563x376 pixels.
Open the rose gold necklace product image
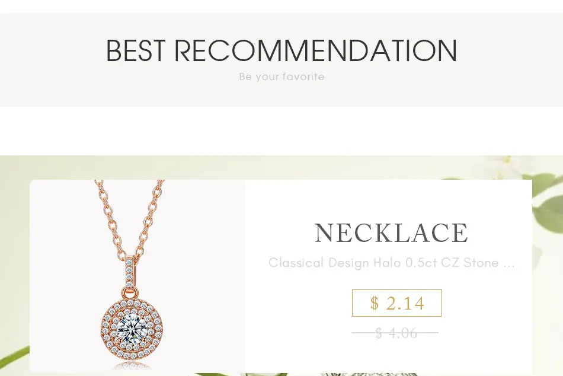click(x=137, y=276)
